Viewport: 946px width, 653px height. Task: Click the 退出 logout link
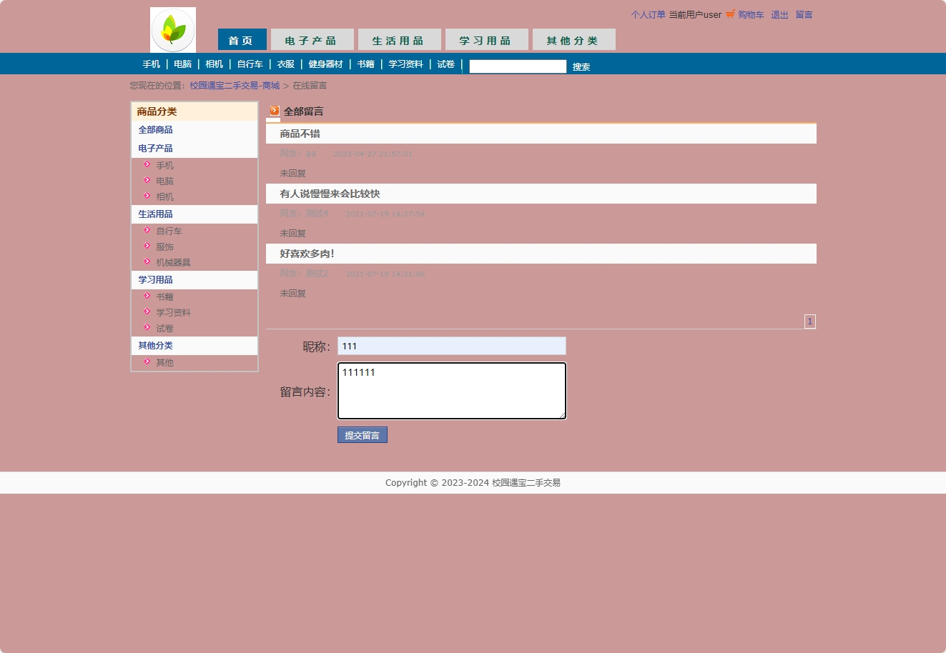[779, 15]
